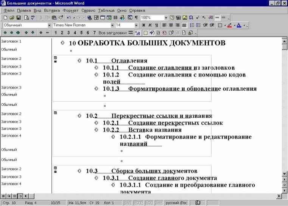288x206 pixels.
Task: Insert a picture from file
Action: [185, 18]
